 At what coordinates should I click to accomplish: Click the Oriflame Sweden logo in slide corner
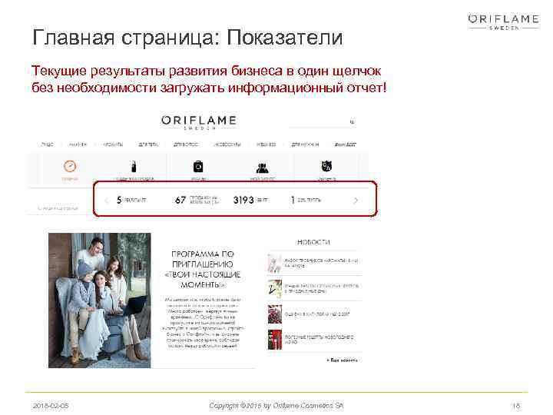(503, 22)
